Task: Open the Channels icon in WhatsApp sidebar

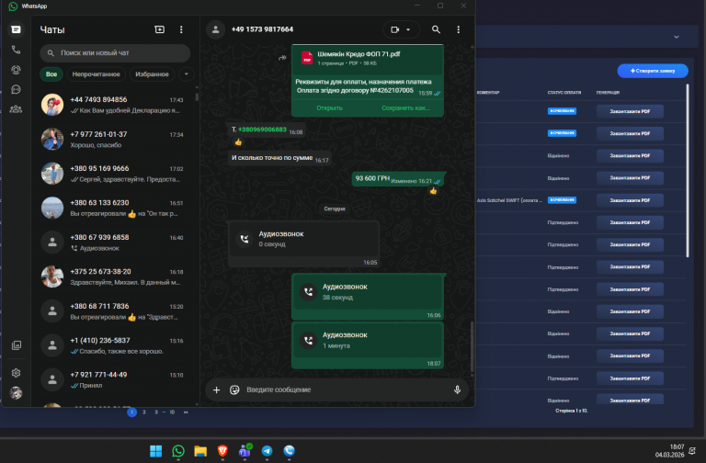Action: (x=16, y=89)
